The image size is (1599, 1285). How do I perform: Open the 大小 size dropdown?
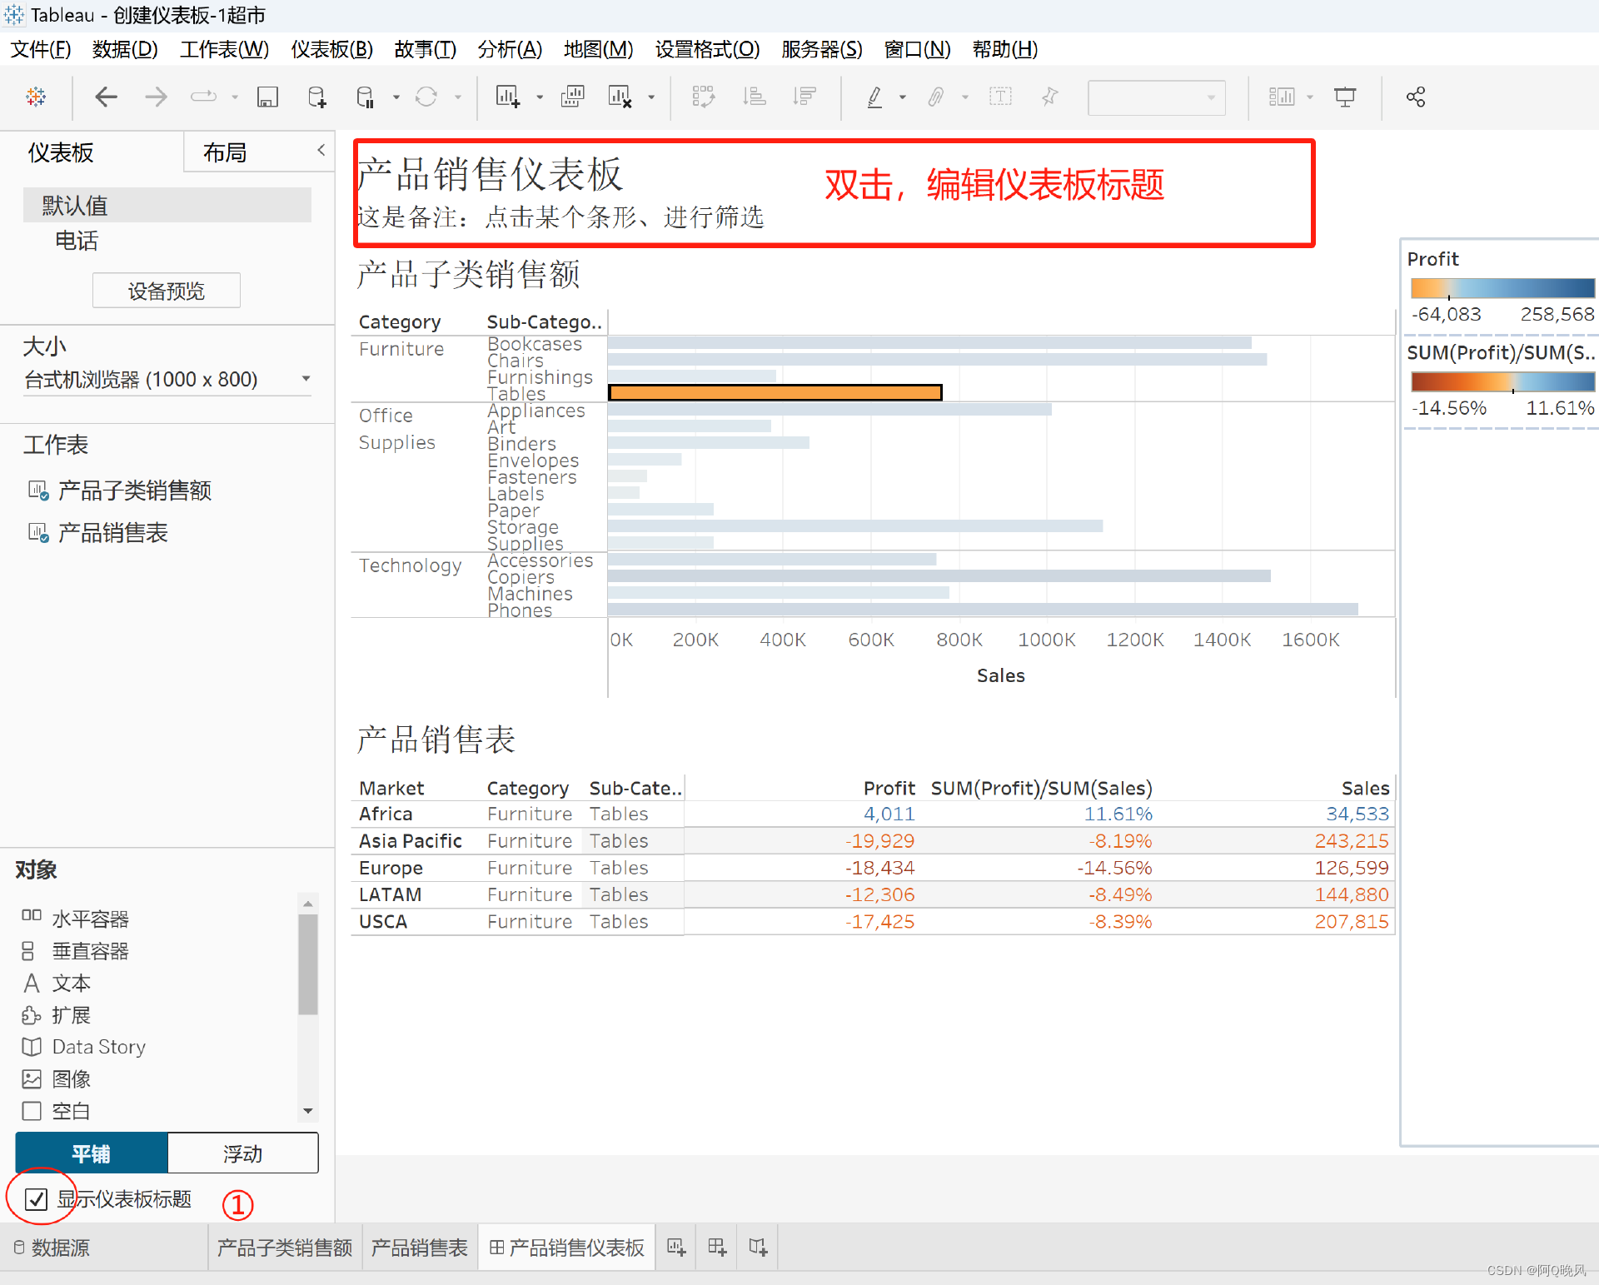[167, 380]
